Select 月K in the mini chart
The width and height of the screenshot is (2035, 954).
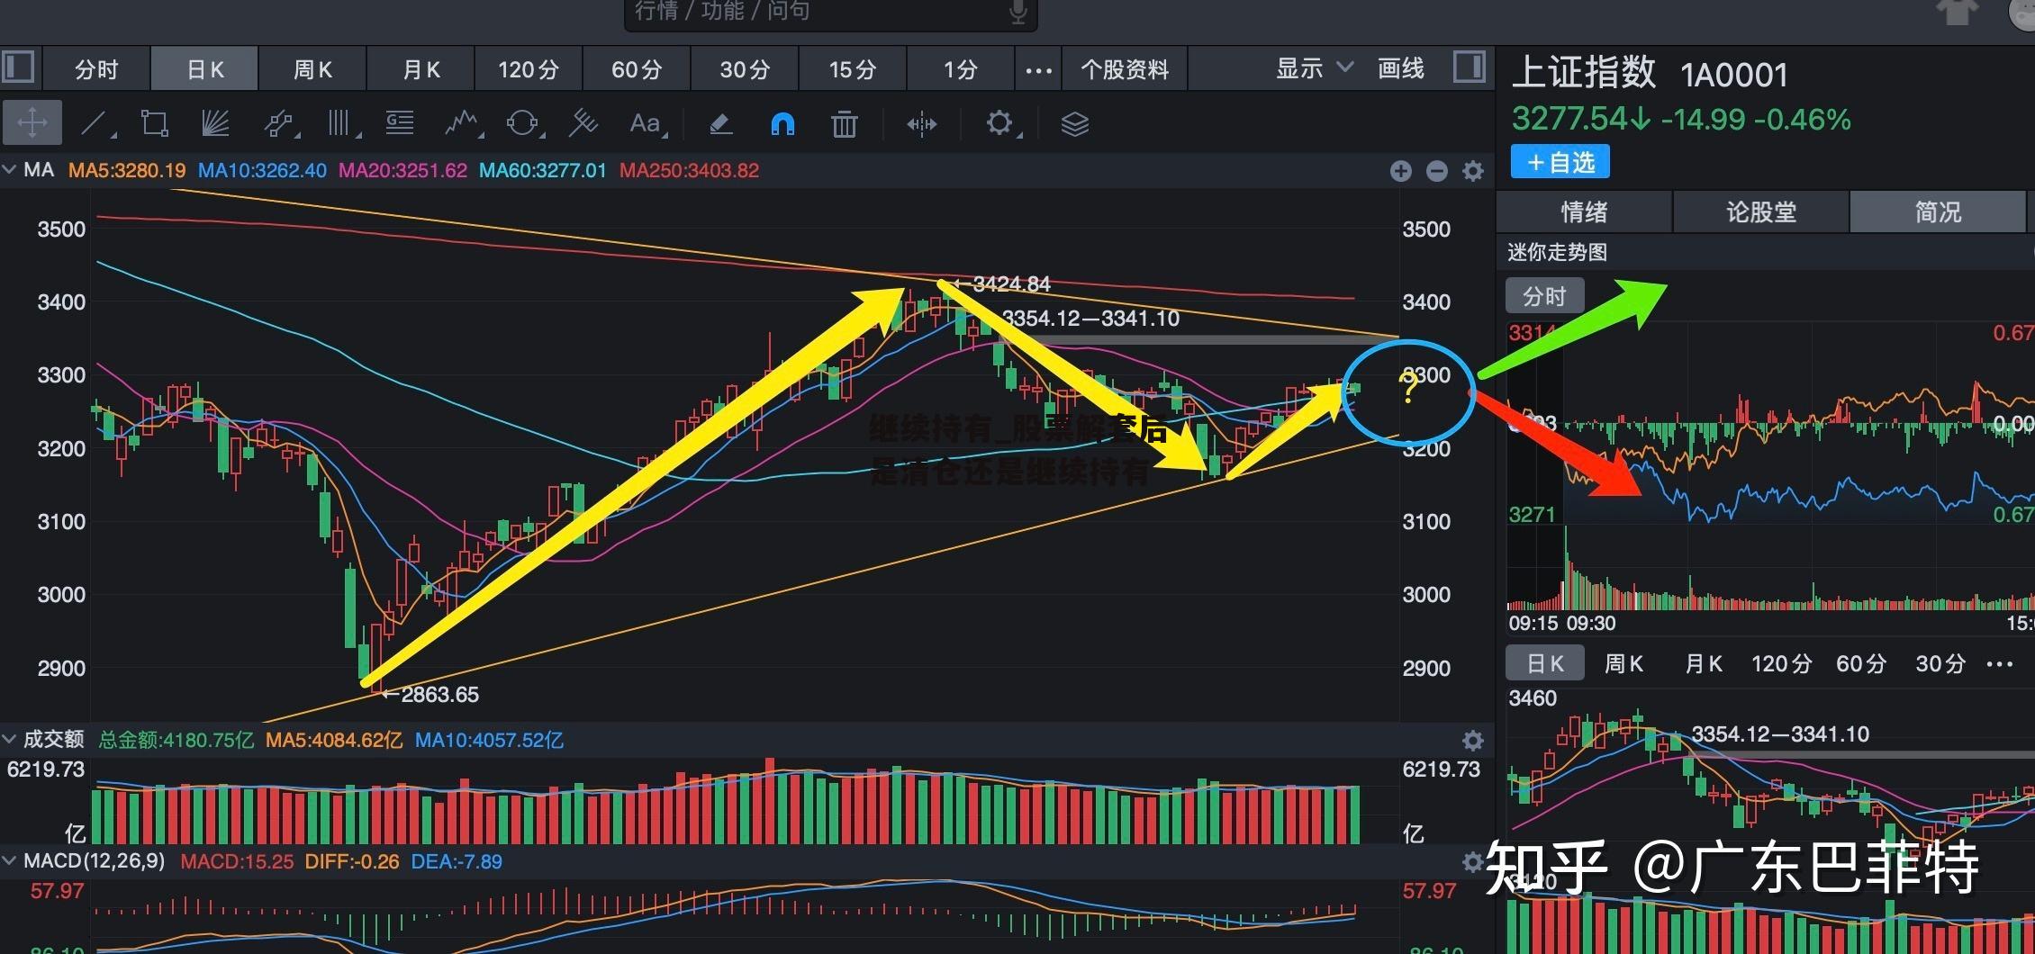coord(1703,664)
